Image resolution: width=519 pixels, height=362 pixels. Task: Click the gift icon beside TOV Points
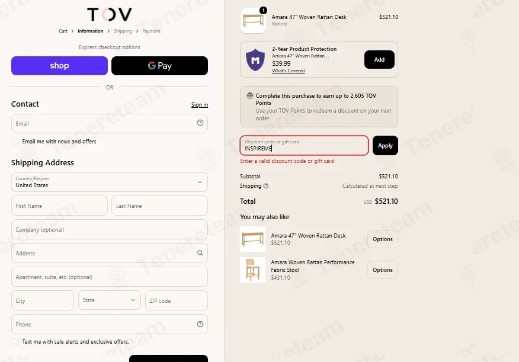point(250,95)
